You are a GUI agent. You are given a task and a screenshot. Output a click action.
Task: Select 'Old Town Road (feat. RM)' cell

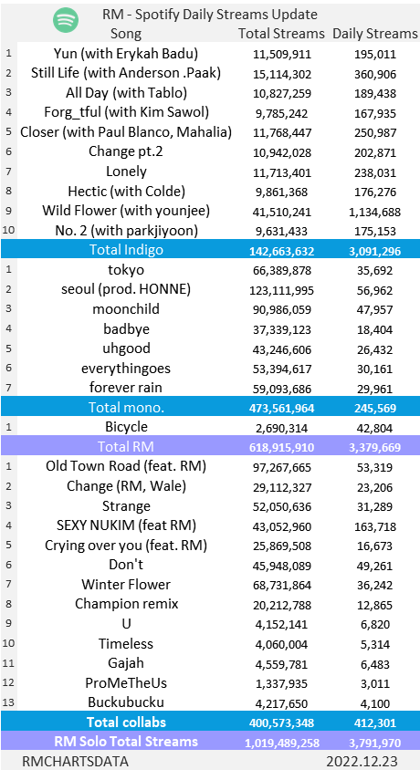[x=126, y=466]
